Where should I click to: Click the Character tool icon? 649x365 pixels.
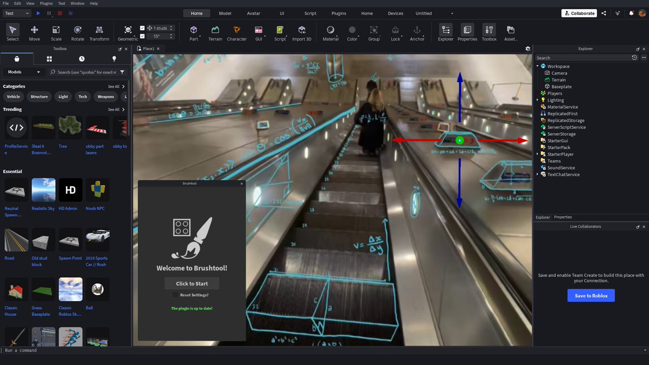[x=237, y=32]
